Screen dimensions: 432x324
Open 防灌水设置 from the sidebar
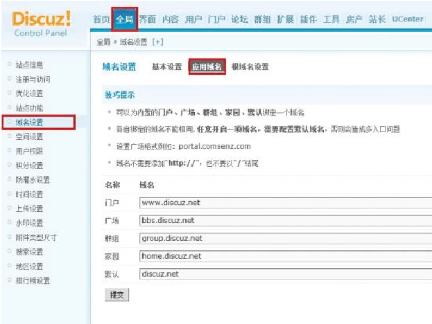pos(33,180)
